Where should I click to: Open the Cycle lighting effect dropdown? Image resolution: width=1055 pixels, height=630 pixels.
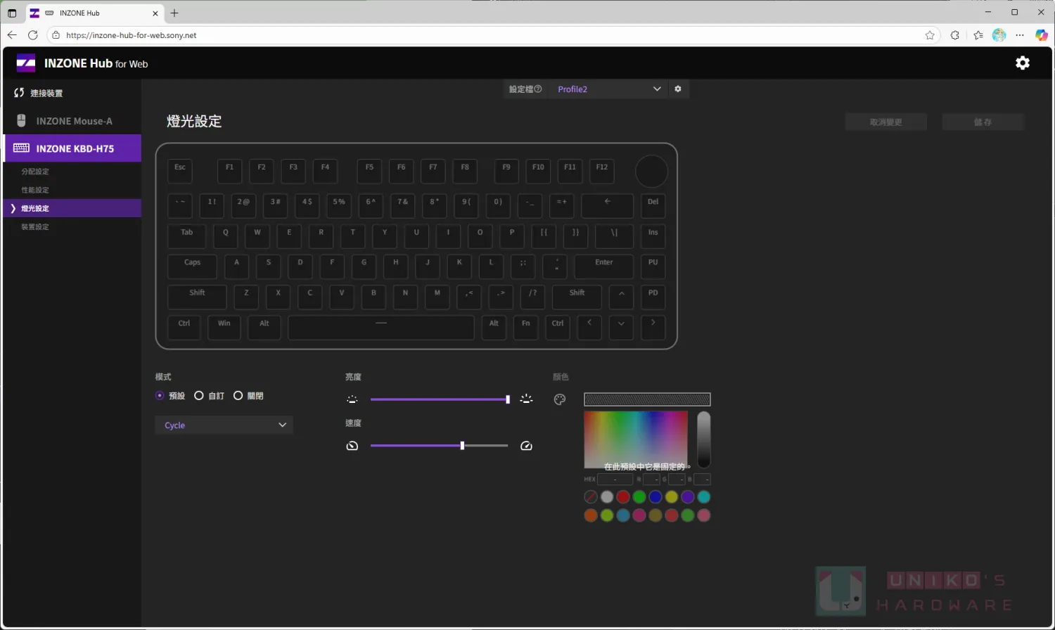pos(224,425)
